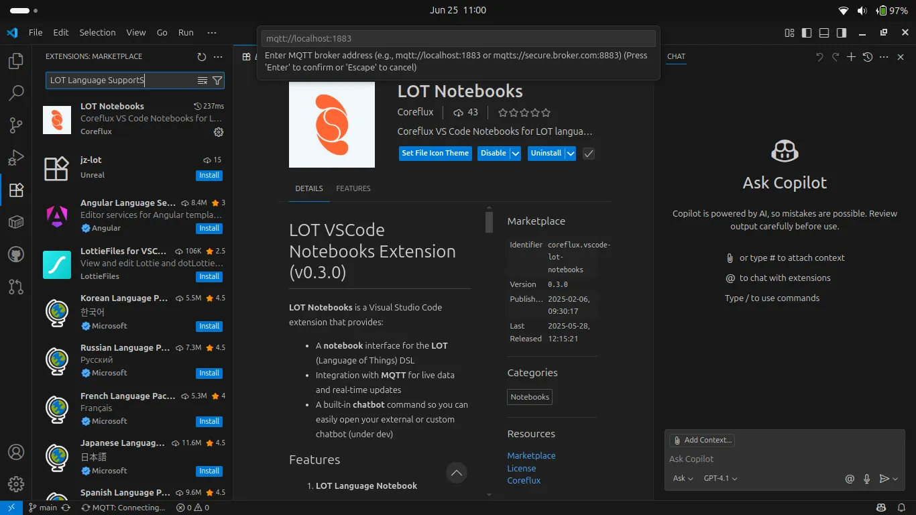Image resolution: width=916 pixels, height=515 pixels.
Task: Open the Run and Debug panel
Action: point(15,158)
